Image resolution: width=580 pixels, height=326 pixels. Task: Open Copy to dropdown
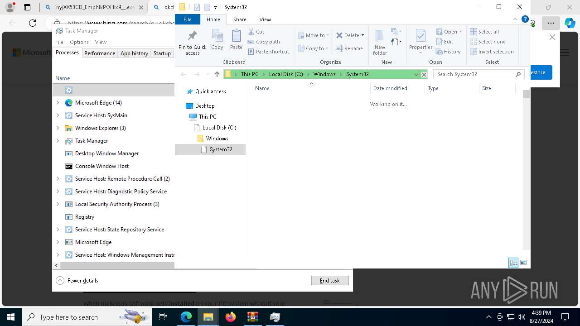314,48
